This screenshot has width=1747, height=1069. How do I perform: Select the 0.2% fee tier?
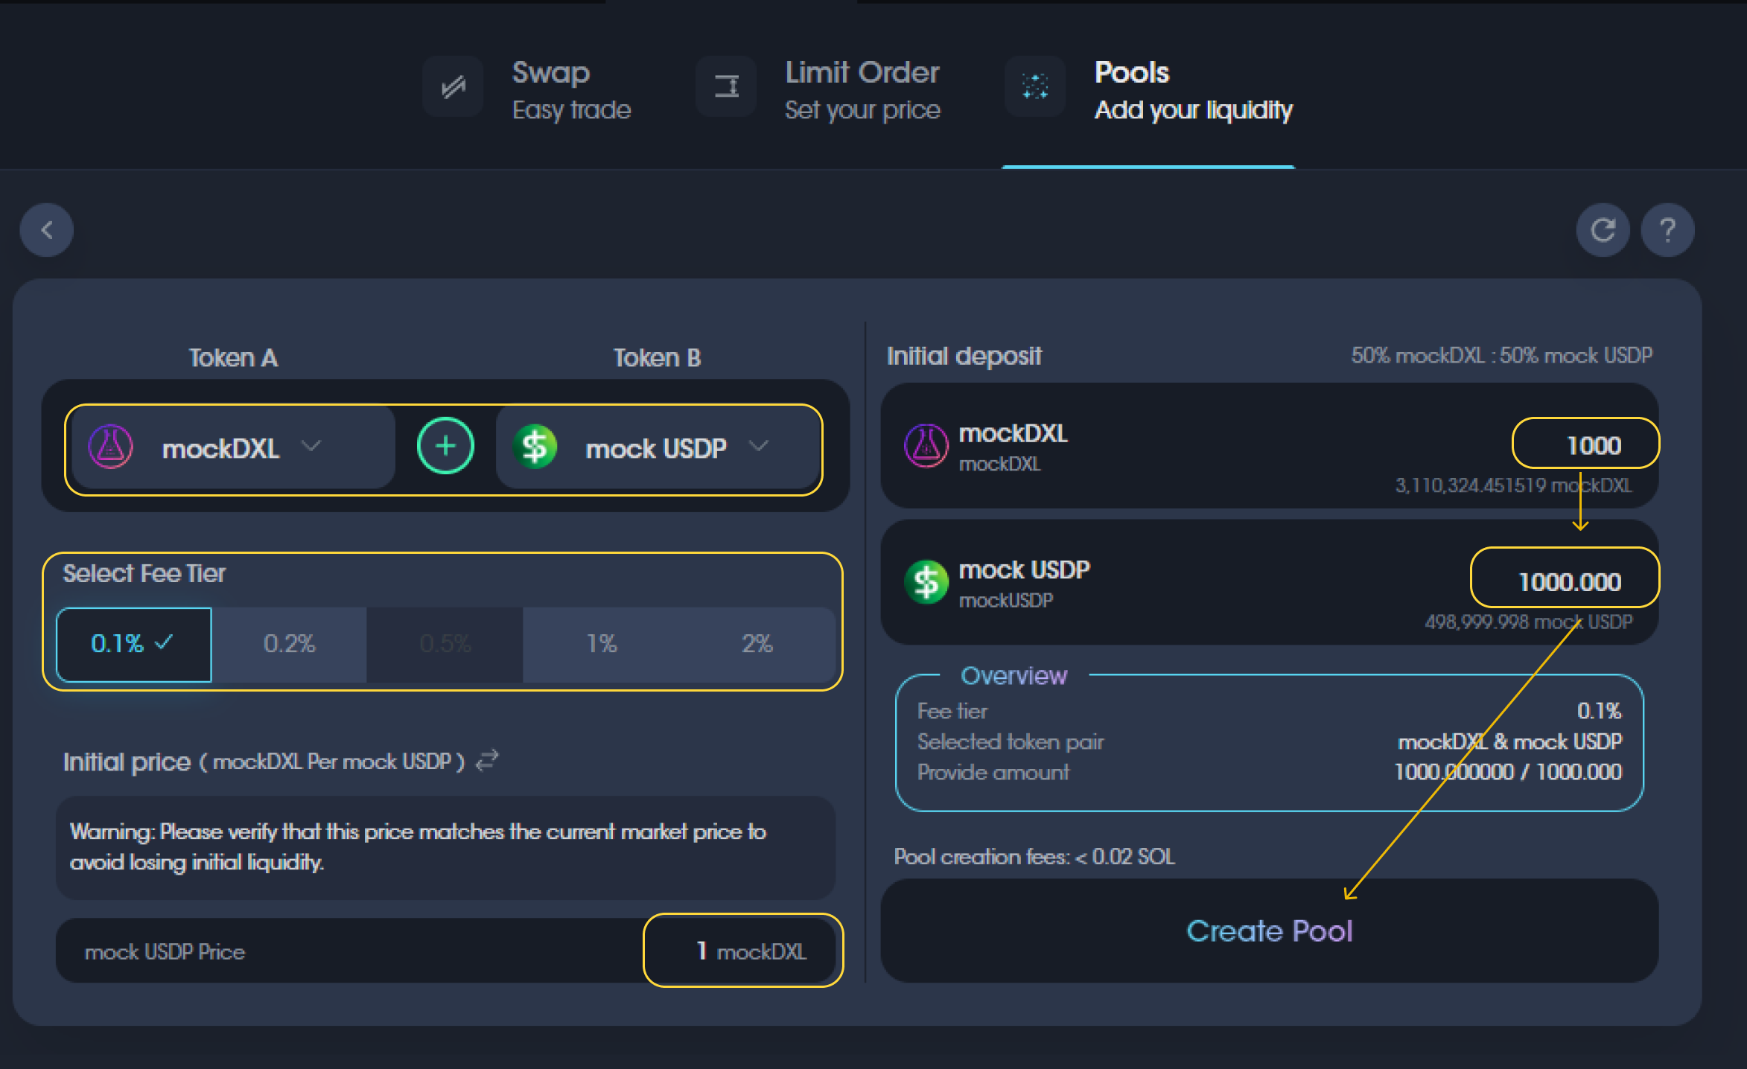coord(290,644)
